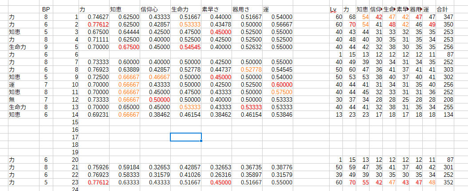
Task: Click the orange 48 in the last row
Action: [x=429, y=182]
